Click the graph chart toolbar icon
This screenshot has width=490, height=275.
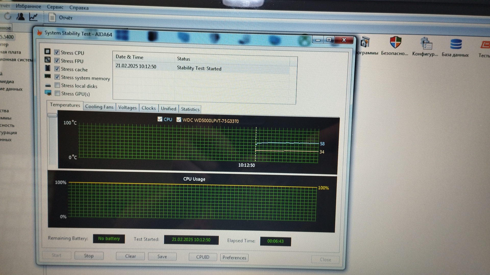tap(33, 17)
